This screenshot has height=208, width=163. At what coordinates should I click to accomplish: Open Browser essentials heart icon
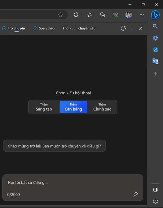(x=115, y=15)
